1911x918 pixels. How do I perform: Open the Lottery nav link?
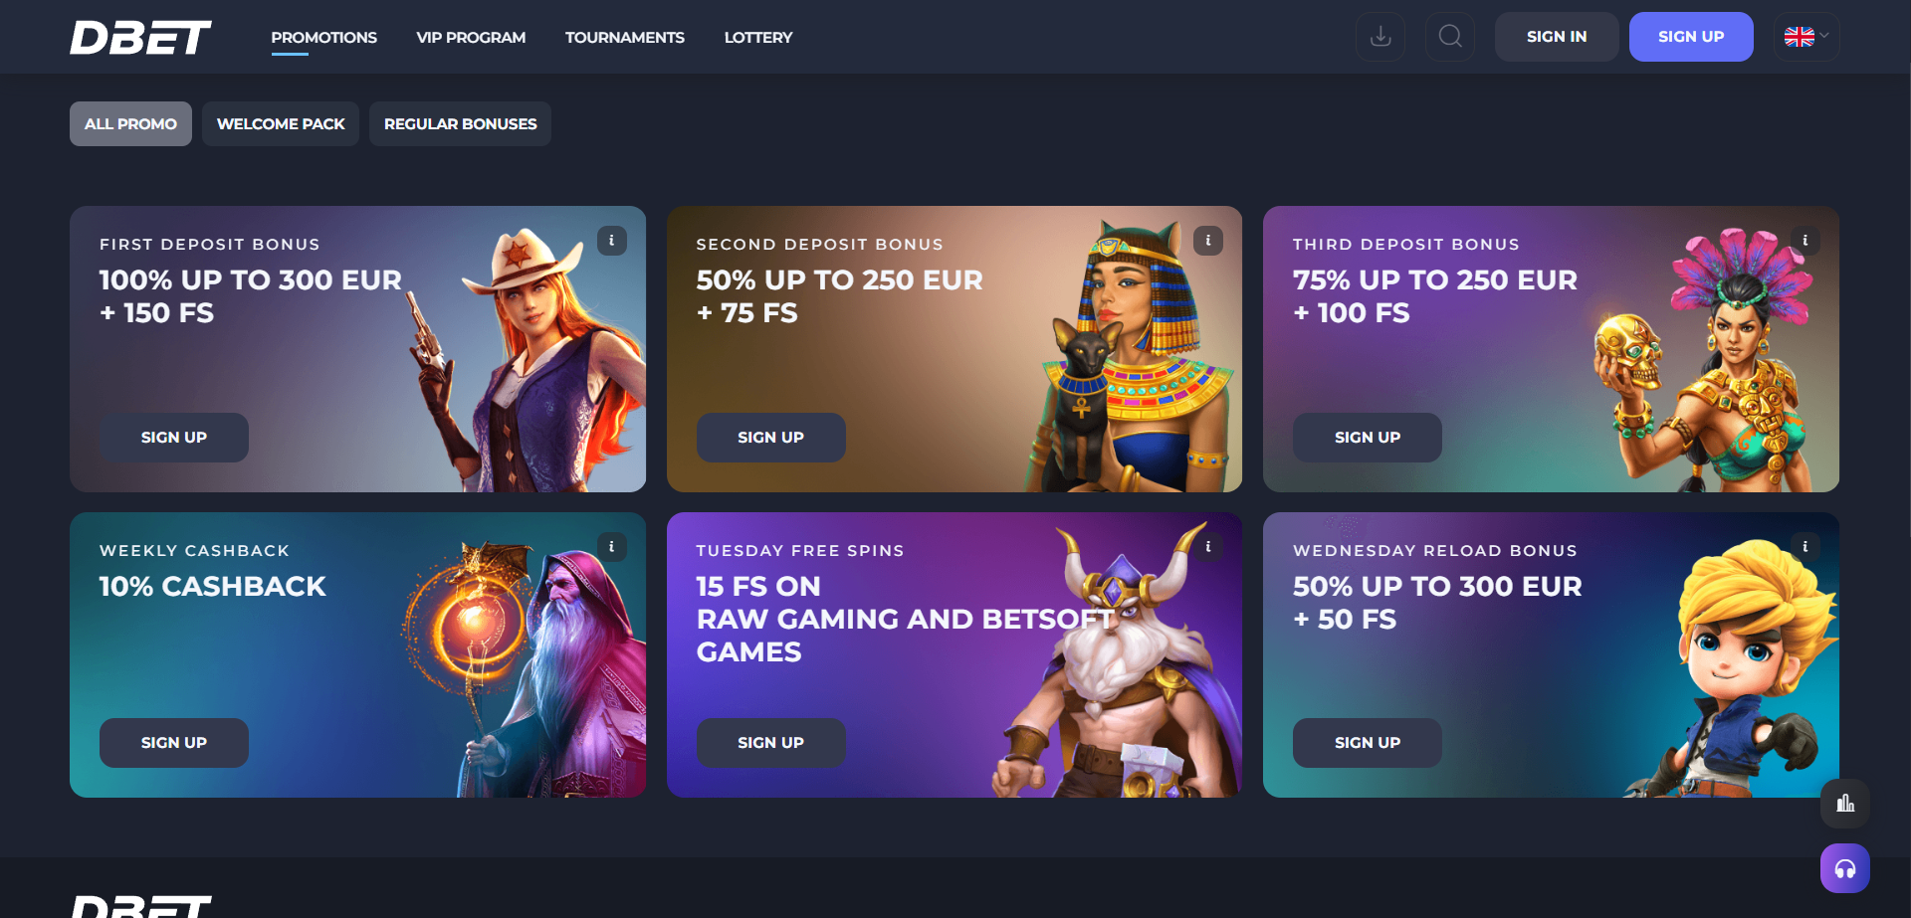[758, 38]
